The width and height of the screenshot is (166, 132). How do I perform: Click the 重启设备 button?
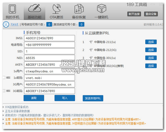coord(151,14)
